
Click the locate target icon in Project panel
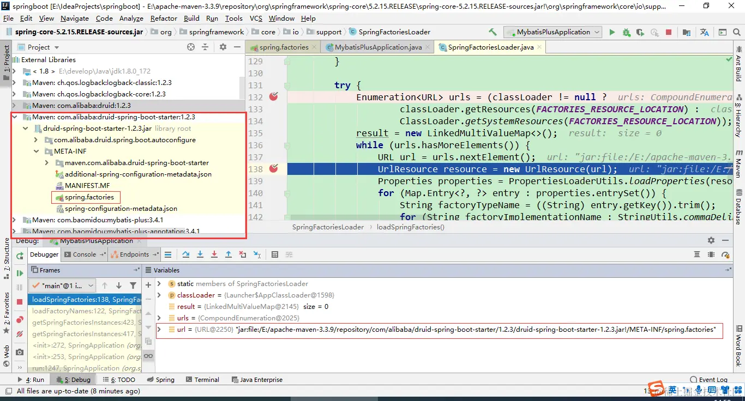pyautogui.click(x=191, y=47)
